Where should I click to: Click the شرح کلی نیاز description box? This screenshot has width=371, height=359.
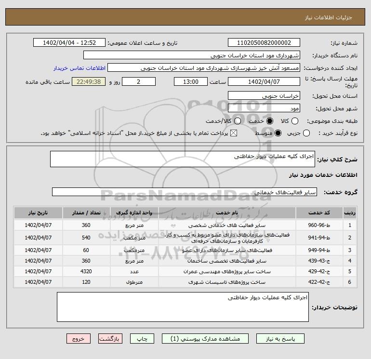click(183, 159)
